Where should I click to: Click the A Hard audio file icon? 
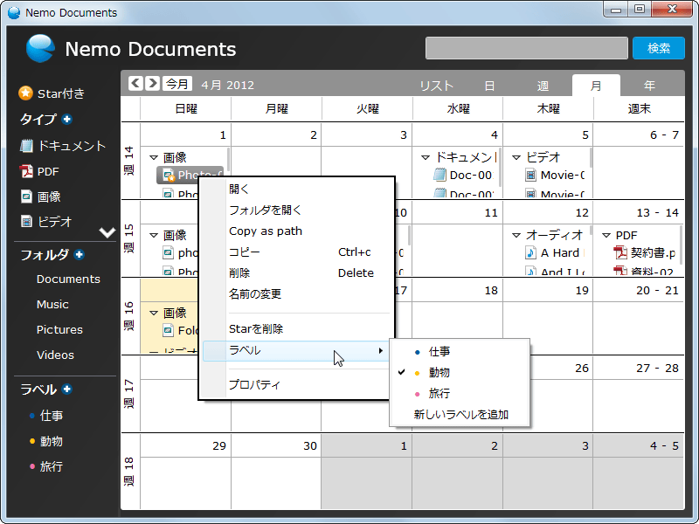(530, 252)
